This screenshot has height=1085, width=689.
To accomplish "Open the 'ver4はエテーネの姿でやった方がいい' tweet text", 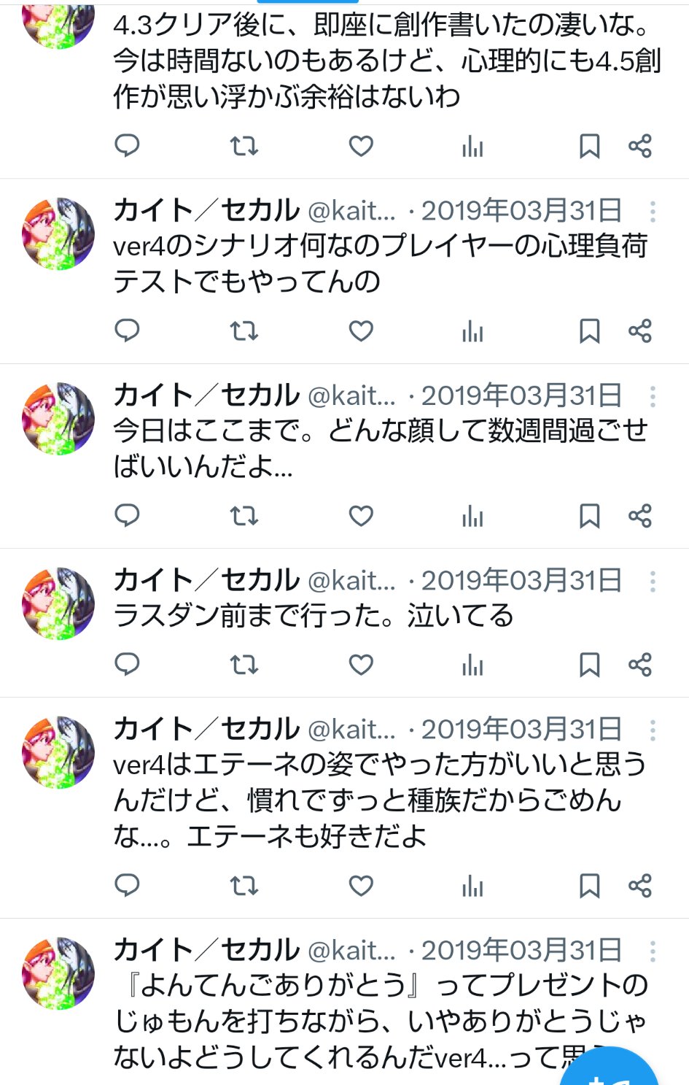I will [x=380, y=800].
